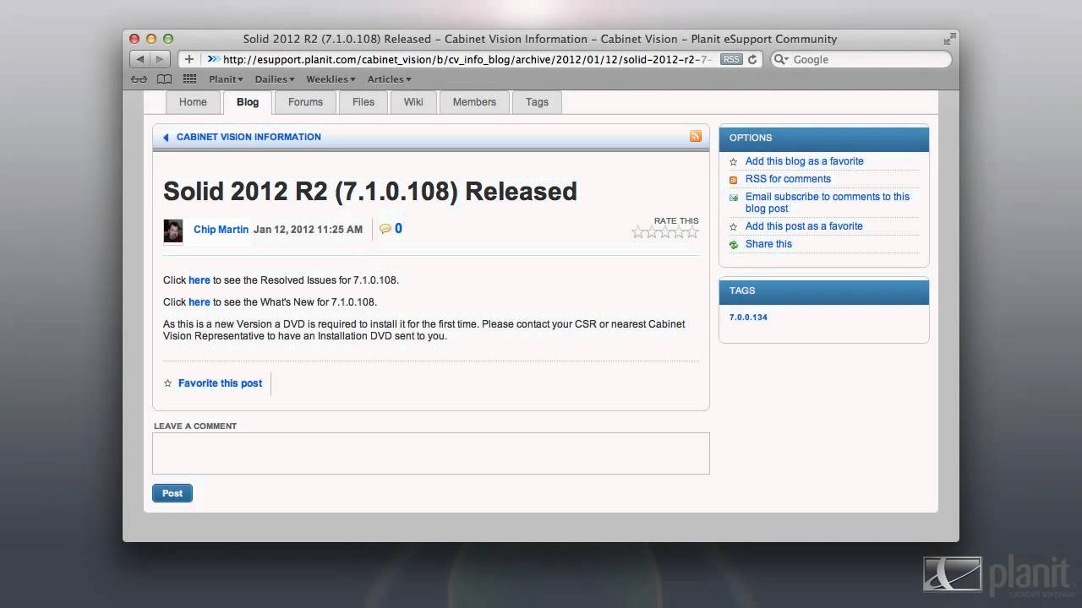Click Add this blog as a favorite
Screen dimensions: 1082x608
[805, 161]
